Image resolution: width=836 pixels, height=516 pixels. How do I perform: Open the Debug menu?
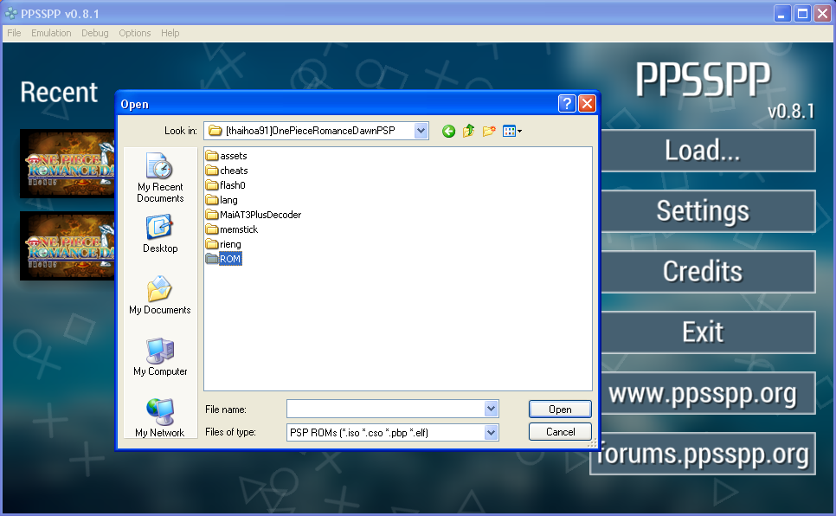coord(95,33)
